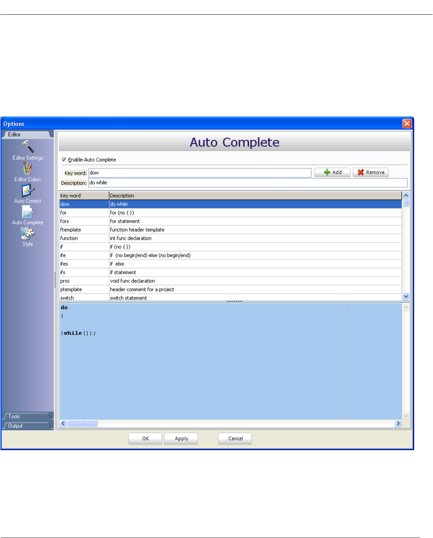This screenshot has width=433, height=538.
Task: Click 'header comment for a project' cell
Action: click(x=255, y=289)
